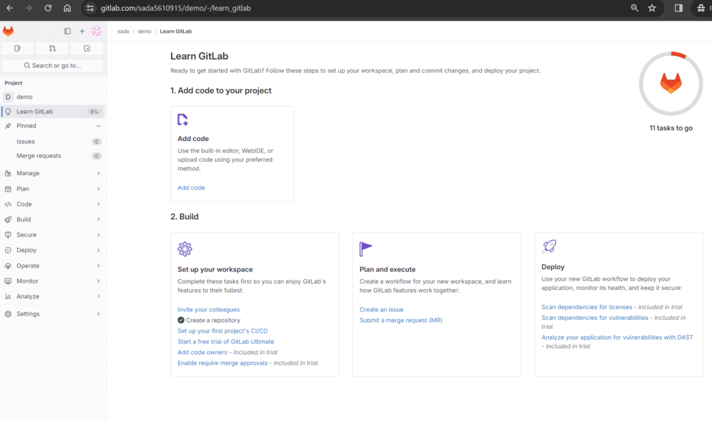Expand the Plan menu

click(53, 189)
